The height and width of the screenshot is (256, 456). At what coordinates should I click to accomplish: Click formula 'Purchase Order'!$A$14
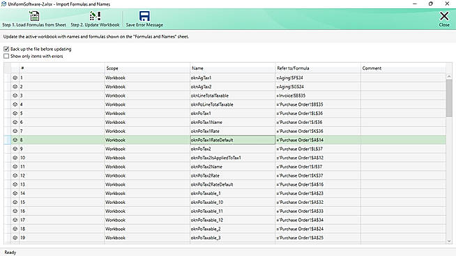coord(318,140)
